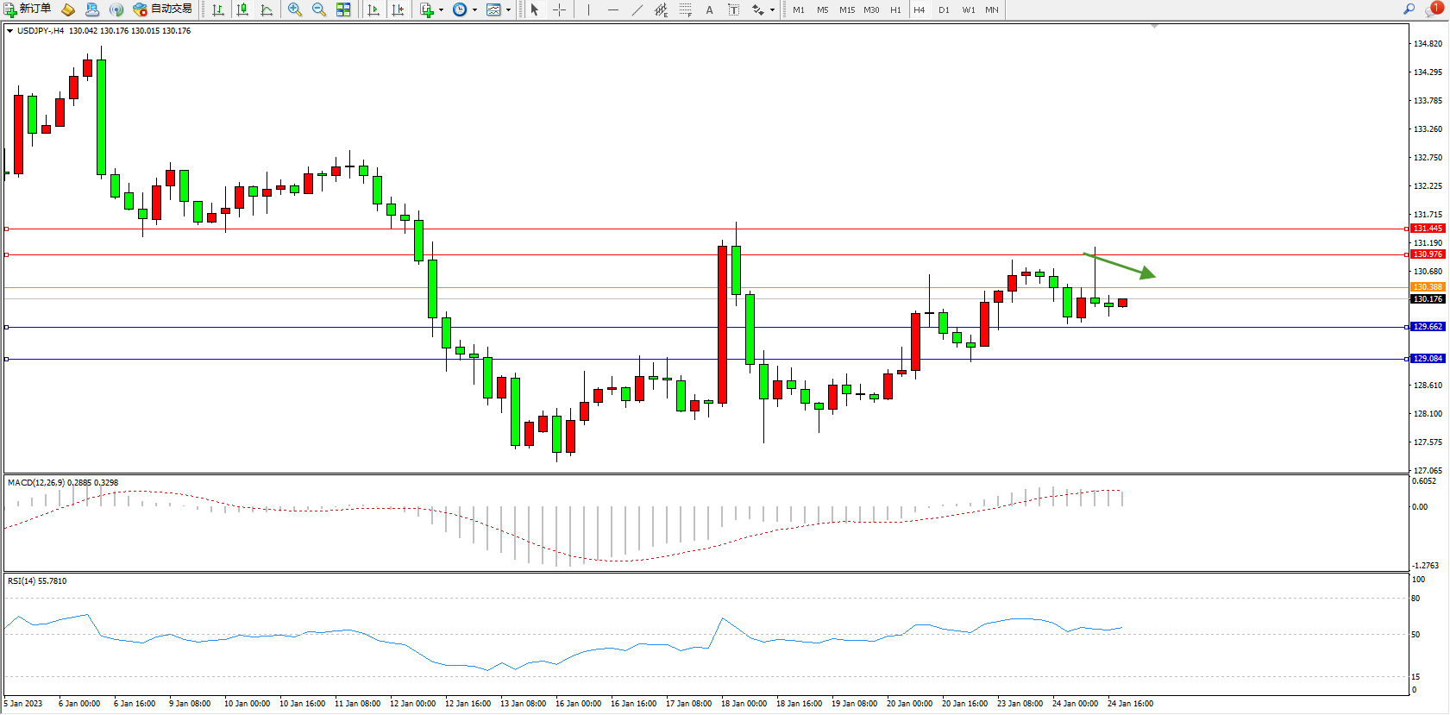
Task: Click the 新订单 new order button
Action: click(28, 9)
